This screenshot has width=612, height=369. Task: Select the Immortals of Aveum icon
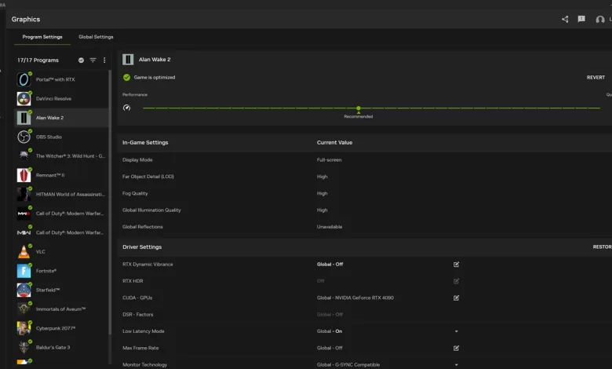(x=24, y=309)
